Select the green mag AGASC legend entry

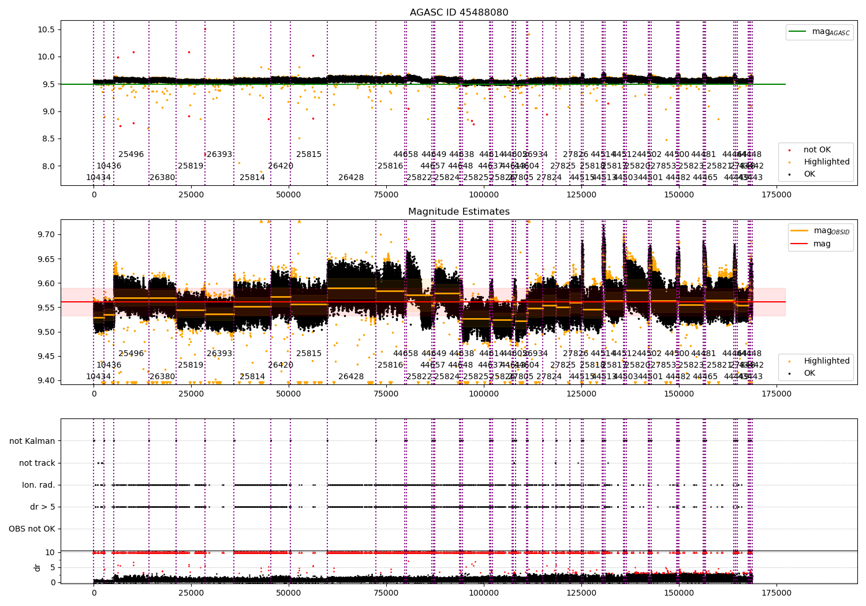[820, 32]
